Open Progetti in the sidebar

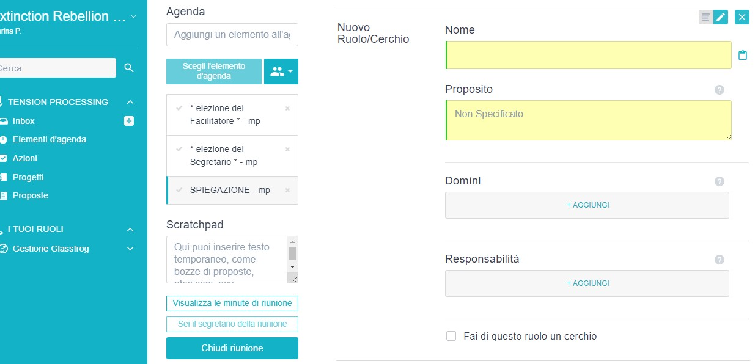click(x=28, y=177)
